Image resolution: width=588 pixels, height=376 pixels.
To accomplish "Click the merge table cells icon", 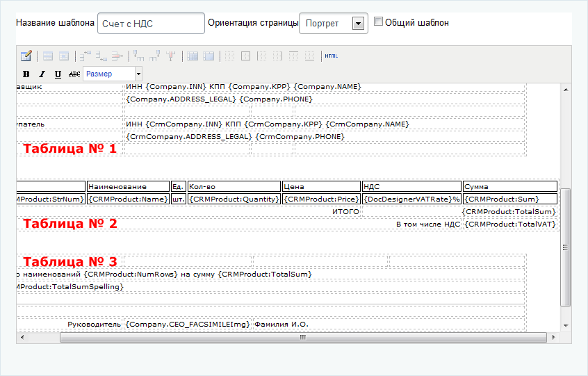I will [208, 56].
